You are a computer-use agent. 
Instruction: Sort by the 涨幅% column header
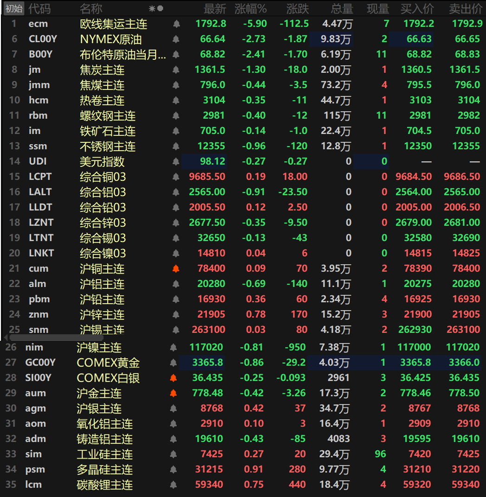coord(251,9)
